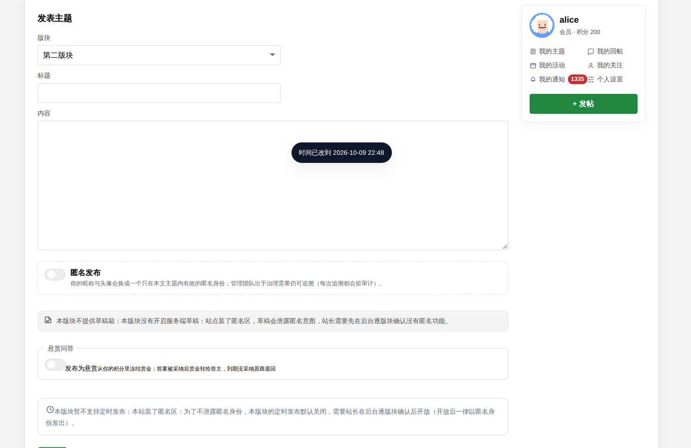Click inside the 内容 text area

coord(273,186)
